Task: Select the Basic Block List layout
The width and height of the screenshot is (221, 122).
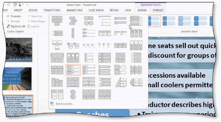Action: pos(57,21)
